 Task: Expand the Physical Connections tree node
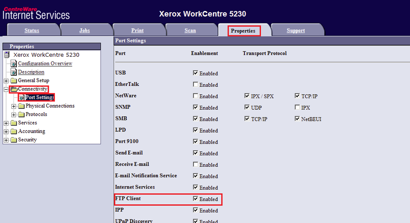[14, 106]
